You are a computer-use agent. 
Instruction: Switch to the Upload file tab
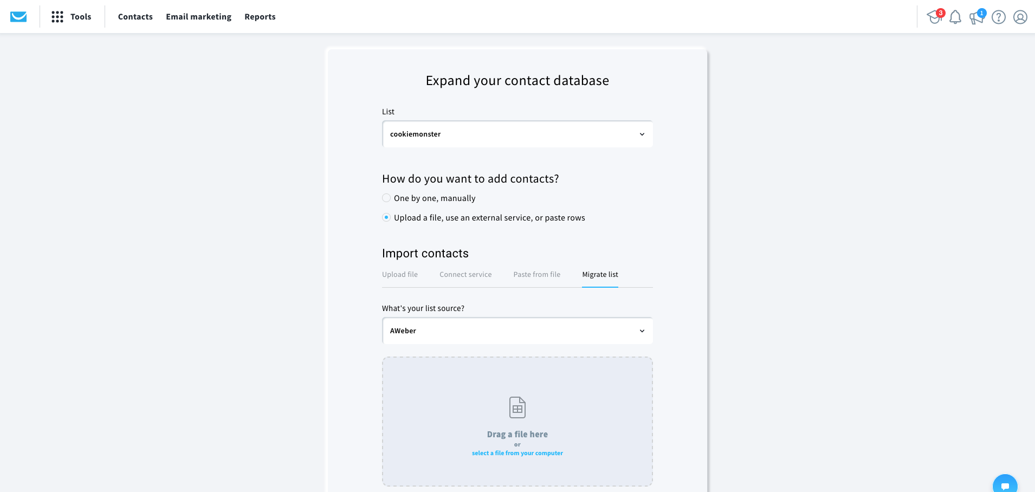(x=400, y=275)
